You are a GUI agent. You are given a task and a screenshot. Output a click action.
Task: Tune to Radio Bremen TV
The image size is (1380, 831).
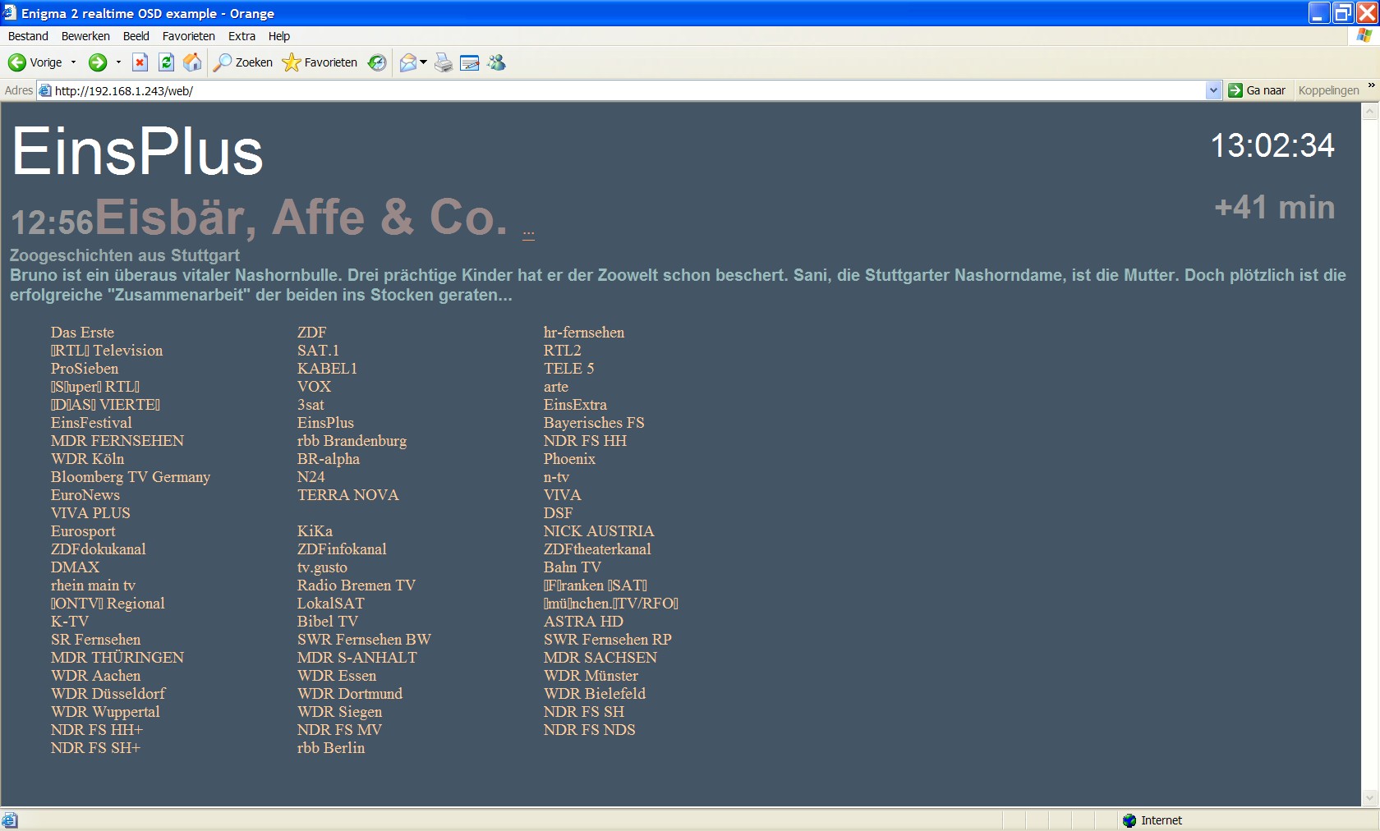356,585
